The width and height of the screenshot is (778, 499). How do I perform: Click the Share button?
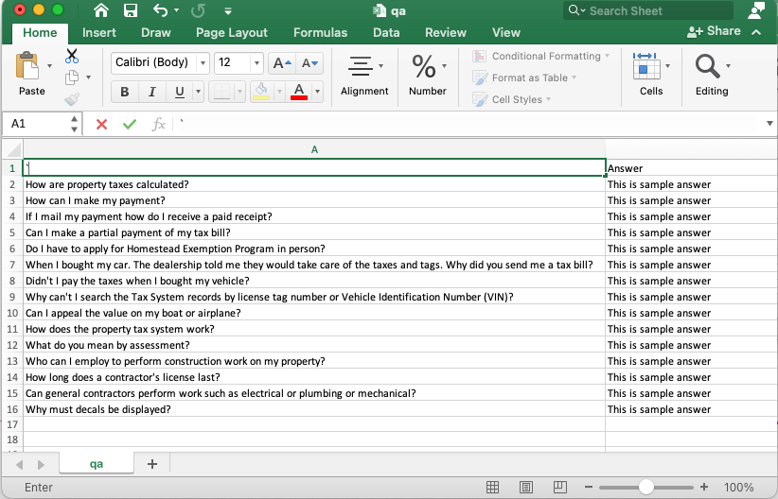pos(715,31)
